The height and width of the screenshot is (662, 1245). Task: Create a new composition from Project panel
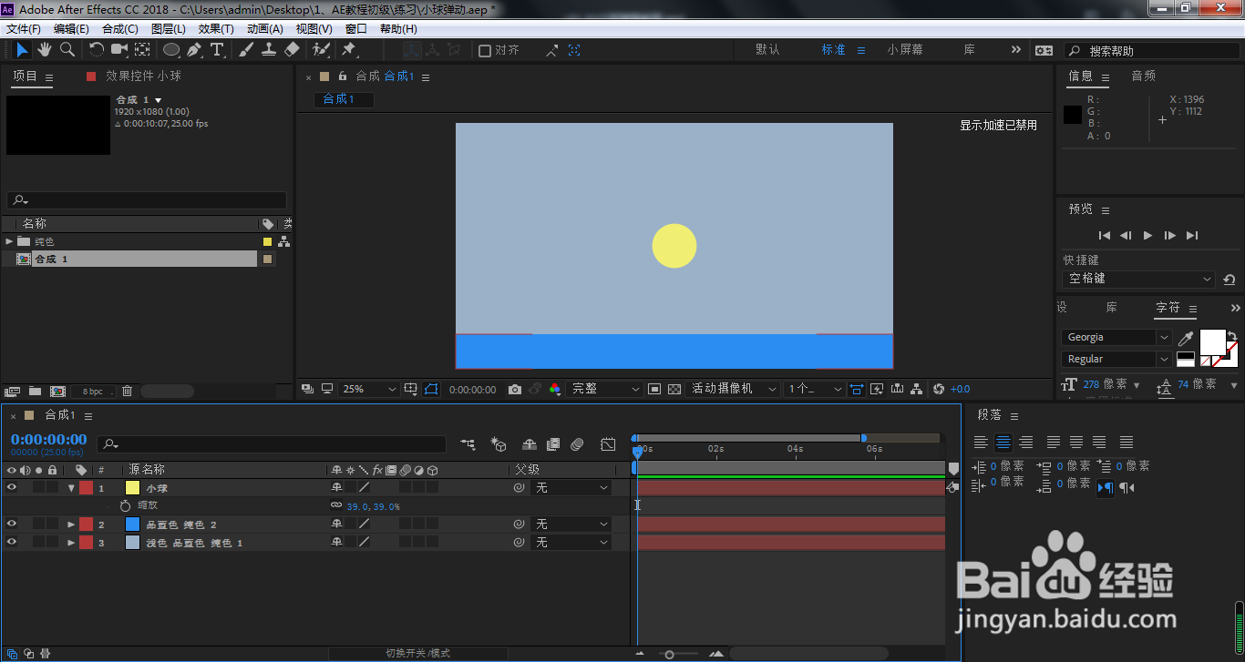[x=57, y=391]
